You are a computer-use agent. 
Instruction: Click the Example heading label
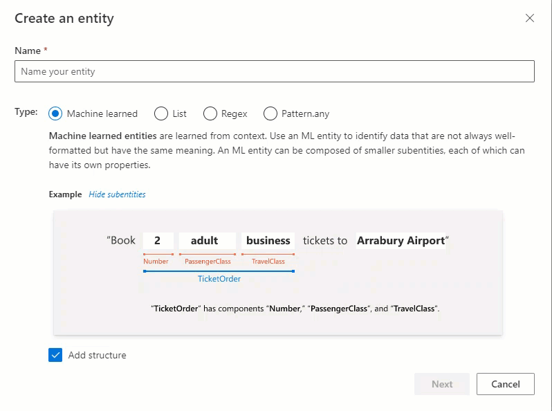(65, 194)
